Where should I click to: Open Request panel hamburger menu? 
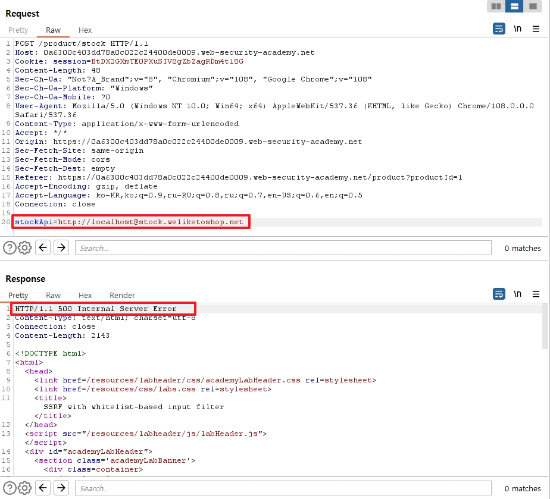536,29
